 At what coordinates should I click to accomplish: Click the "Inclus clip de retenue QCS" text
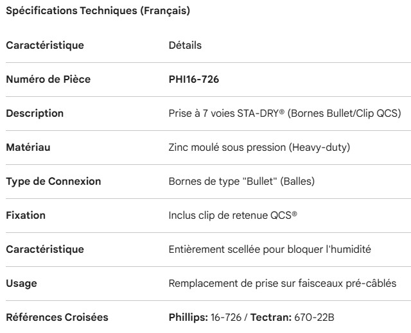tap(232, 216)
